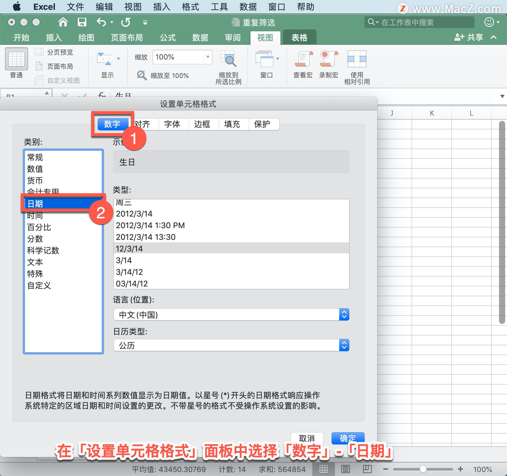
Task: Select 日期 in the category list
Action: tap(63, 204)
